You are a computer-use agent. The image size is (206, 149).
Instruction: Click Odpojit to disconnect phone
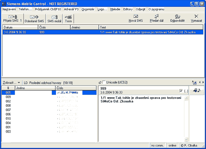point(140,9)
